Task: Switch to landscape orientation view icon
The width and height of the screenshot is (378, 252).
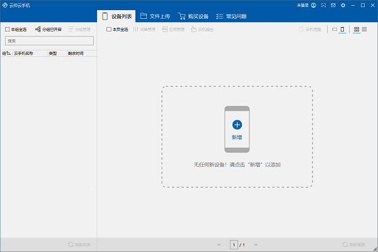Action: 335,30
